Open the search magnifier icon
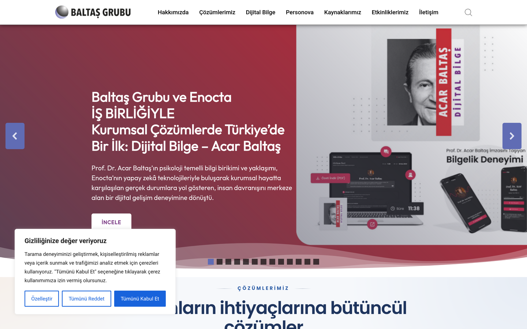 pos(468,12)
